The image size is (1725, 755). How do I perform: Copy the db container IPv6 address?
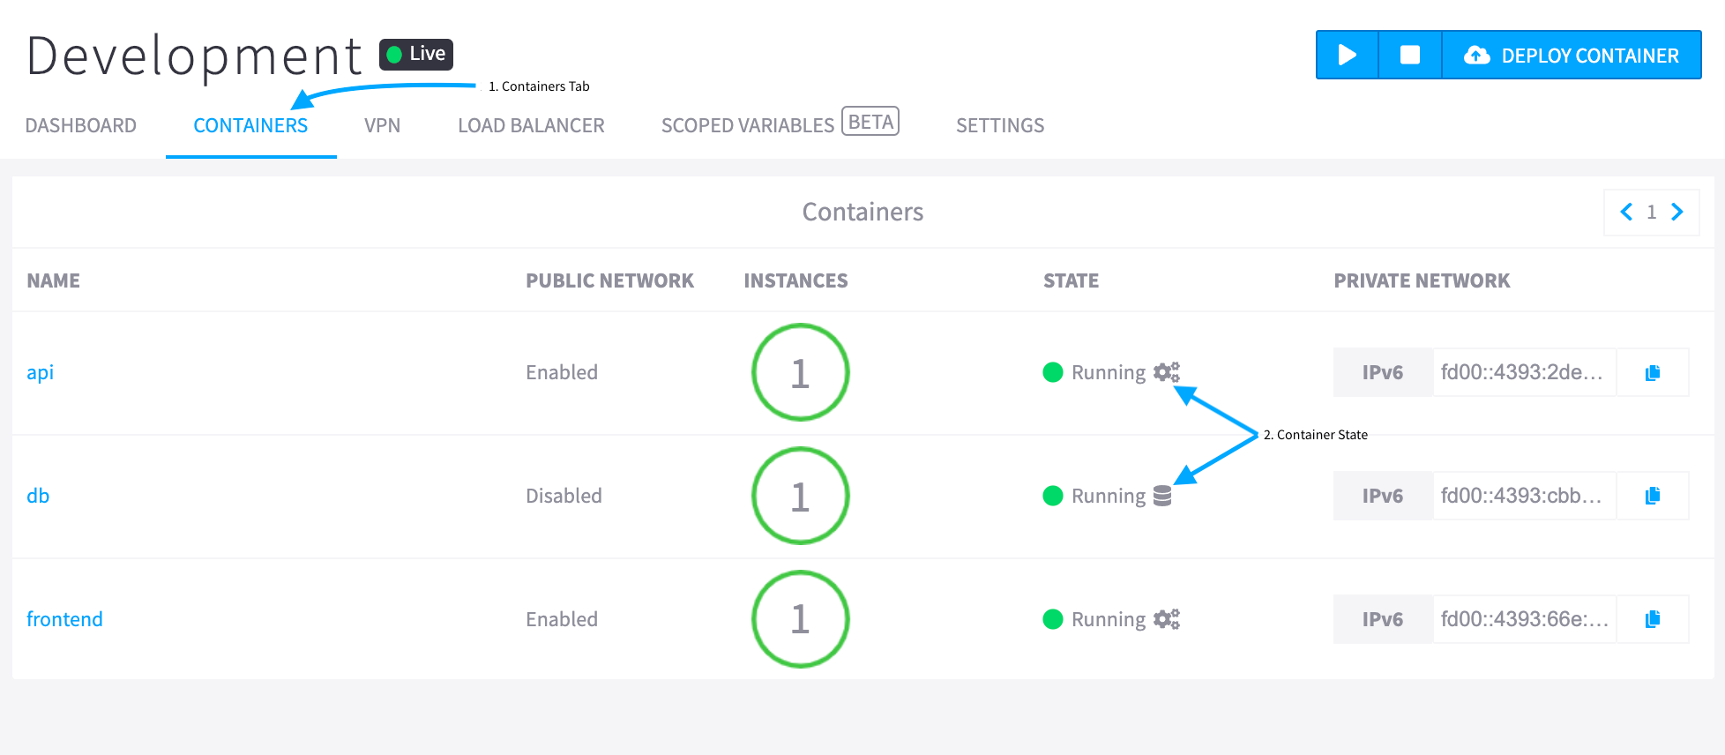point(1653,496)
